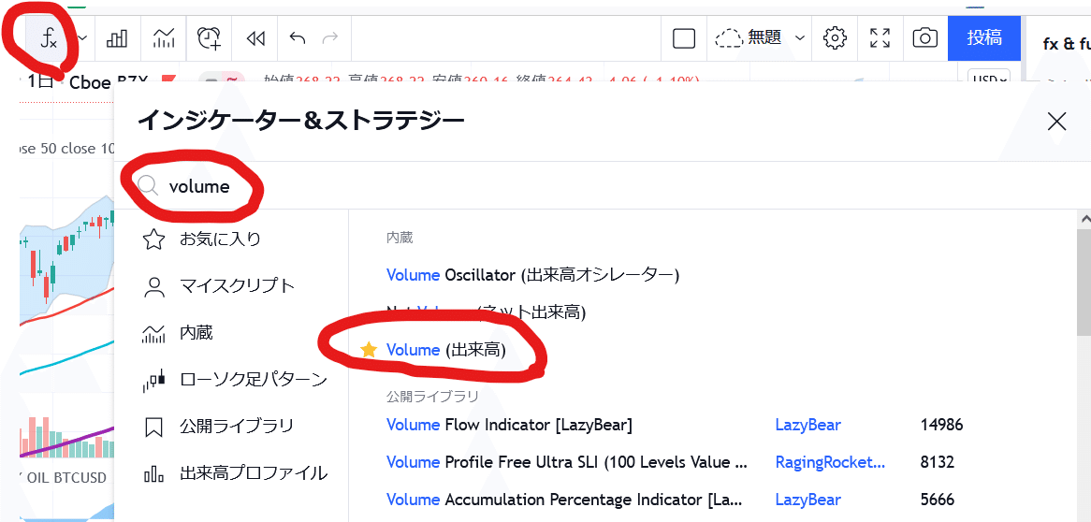Click the 公開ライブラリ bookmark icon

tap(153, 427)
